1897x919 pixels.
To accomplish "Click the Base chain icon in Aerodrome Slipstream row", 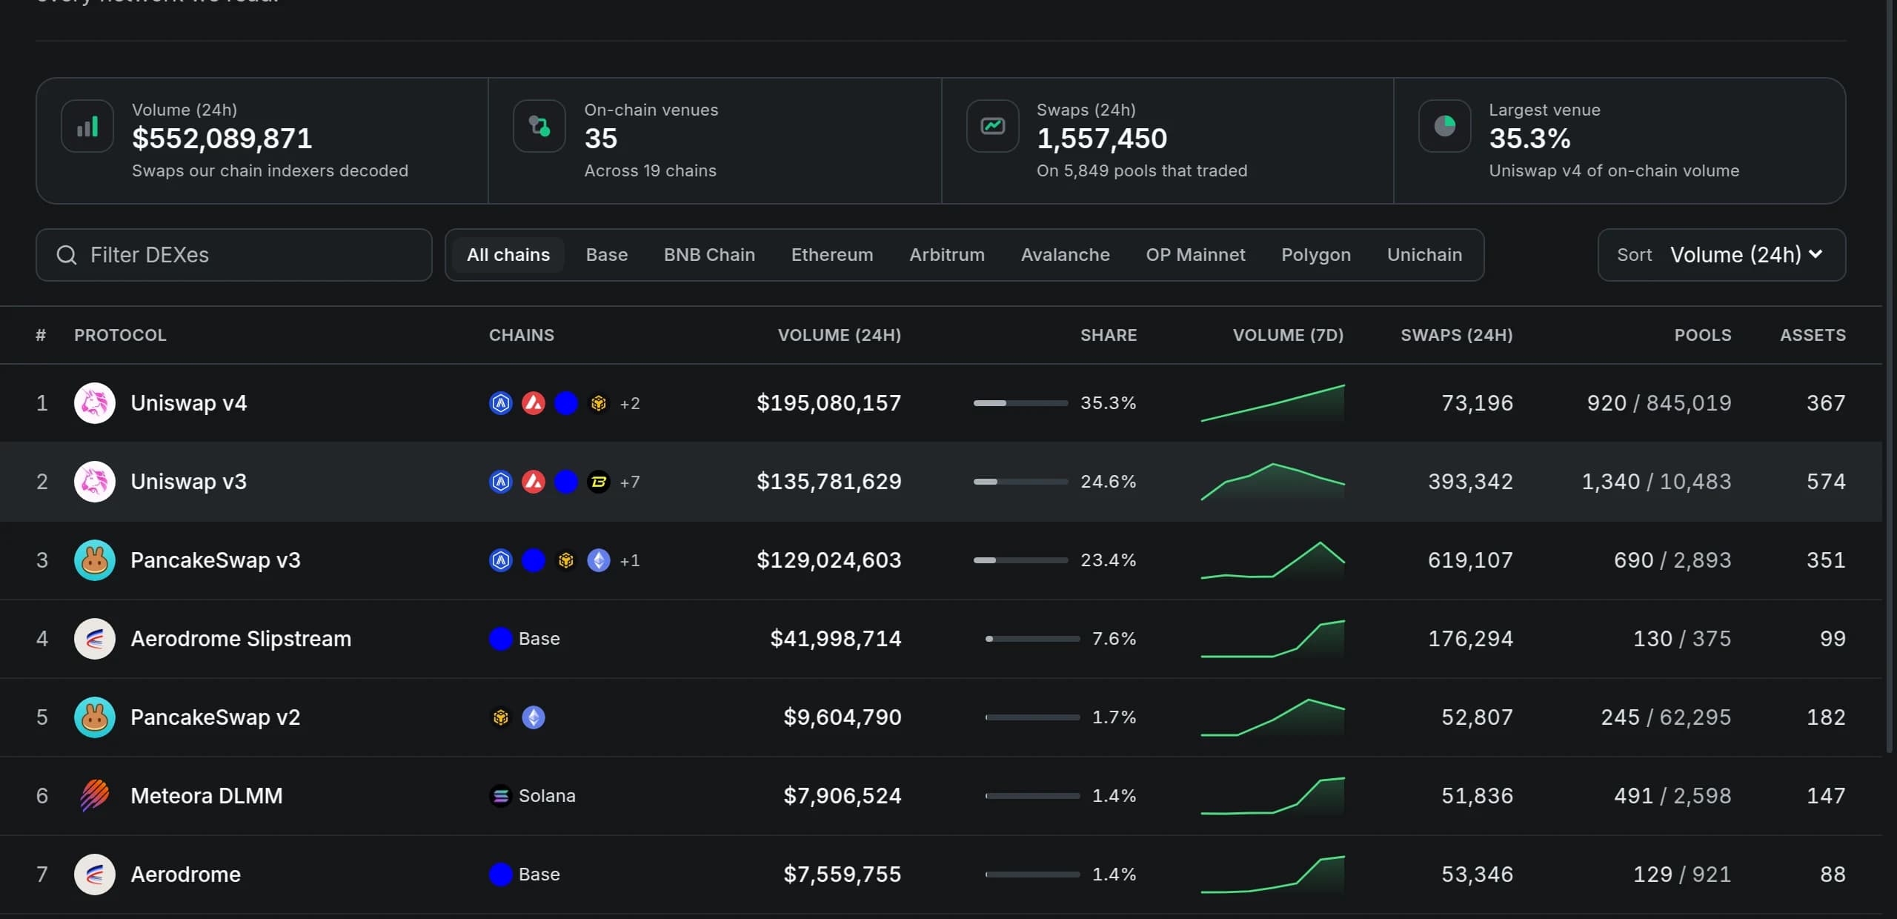I will 501,639.
